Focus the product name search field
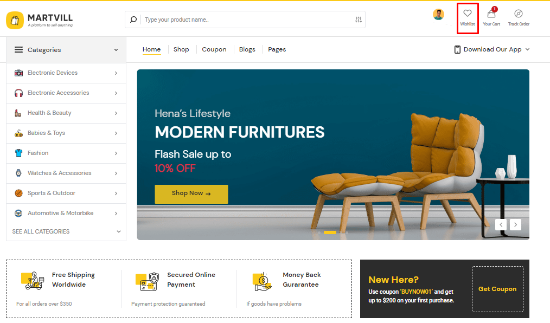This screenshot has height=323, width=550. point(247,20)
